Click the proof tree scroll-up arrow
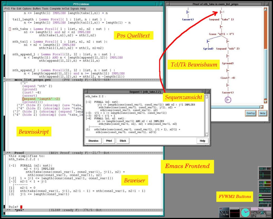The image size is (273, 219). tap(265, 10)
